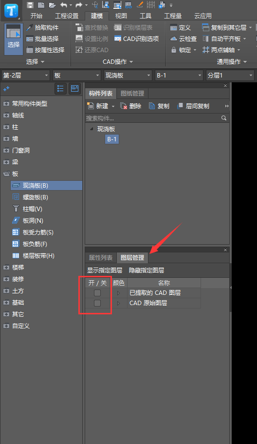Click toolbar overflow arrows beside 层间复制
This screenshot has height=444, width=257.
click(227, 106)
